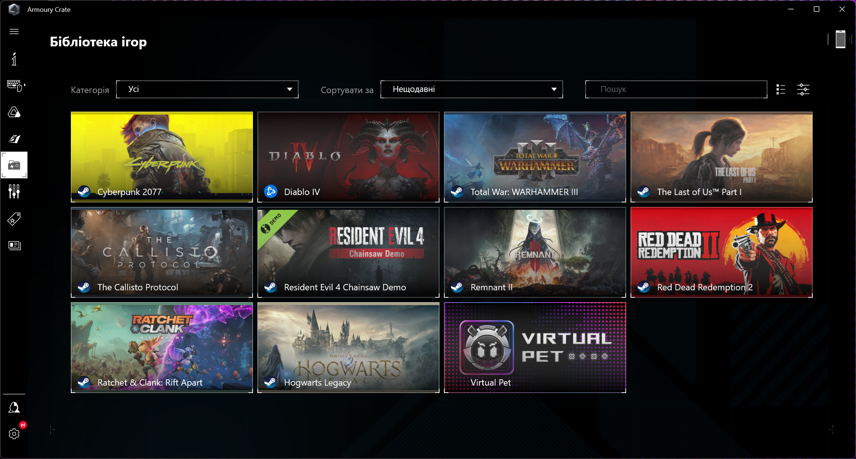
Task: Open the GameVisual sidebar icon
Action: pyautogui.click(x=14, y=139)
